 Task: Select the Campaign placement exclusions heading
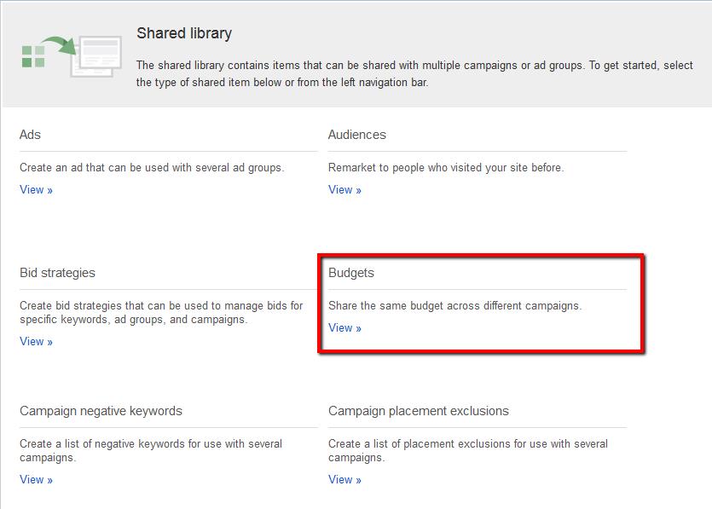tap(418, 411)
